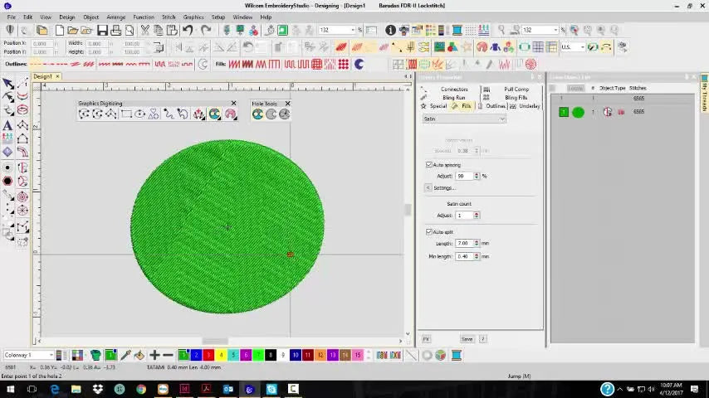Click the last pink icon in Graphics Digitizing
This screenshot has width=709, height=398.
click(x=231, y=114)
